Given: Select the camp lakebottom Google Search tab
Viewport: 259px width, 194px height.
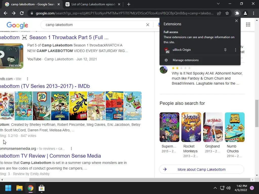Looking at the screenshot, I should tap(30, 4).
